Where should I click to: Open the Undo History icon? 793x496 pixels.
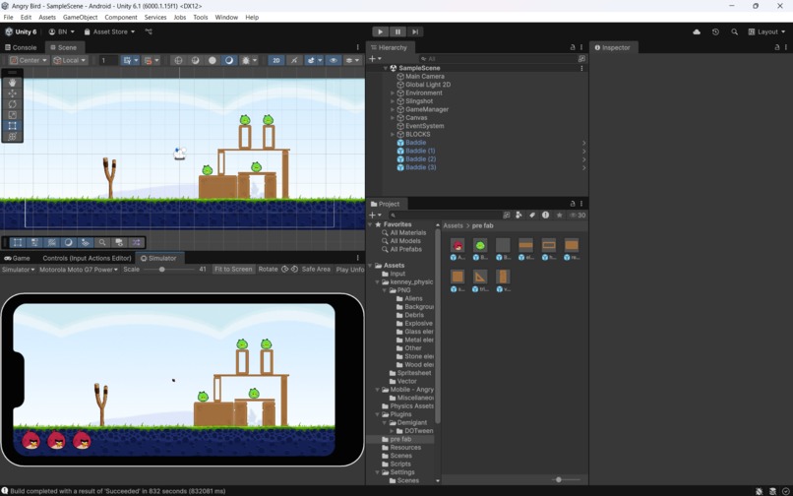point(715,31)
